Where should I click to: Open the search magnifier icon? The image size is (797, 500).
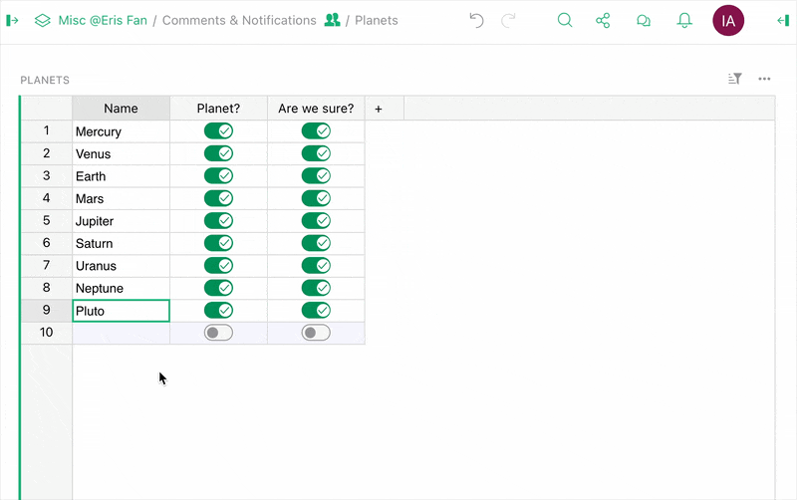point(565,20)
